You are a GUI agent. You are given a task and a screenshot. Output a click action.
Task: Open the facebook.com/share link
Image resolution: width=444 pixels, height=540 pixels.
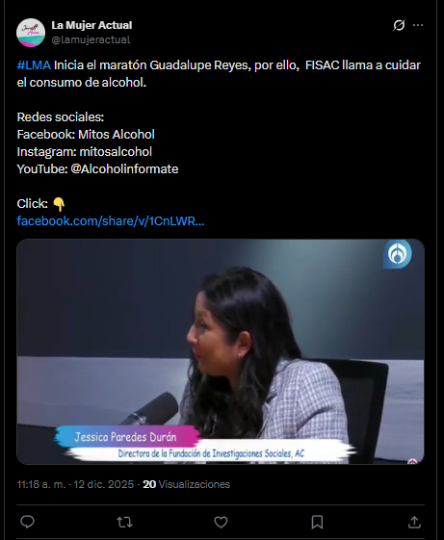(111, 220)
